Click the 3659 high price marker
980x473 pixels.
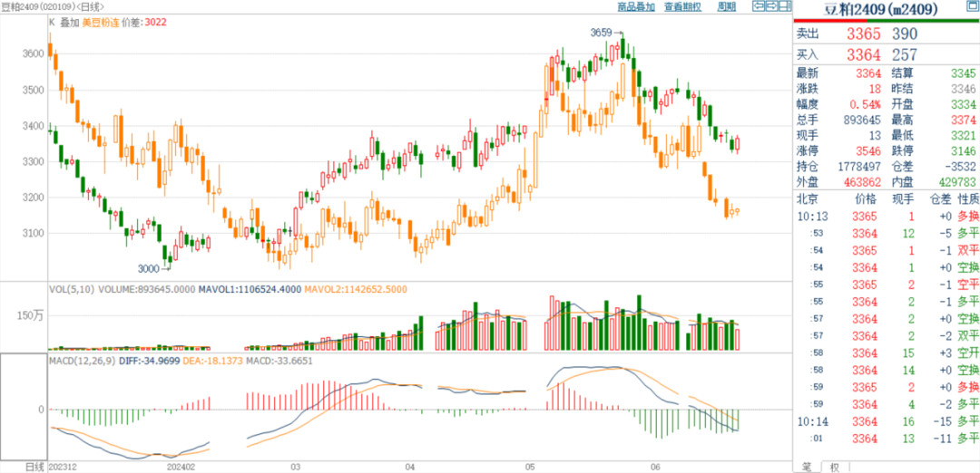603,33
